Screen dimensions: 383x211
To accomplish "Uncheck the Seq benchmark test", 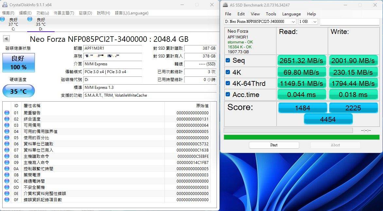I will tap(228, 61).
